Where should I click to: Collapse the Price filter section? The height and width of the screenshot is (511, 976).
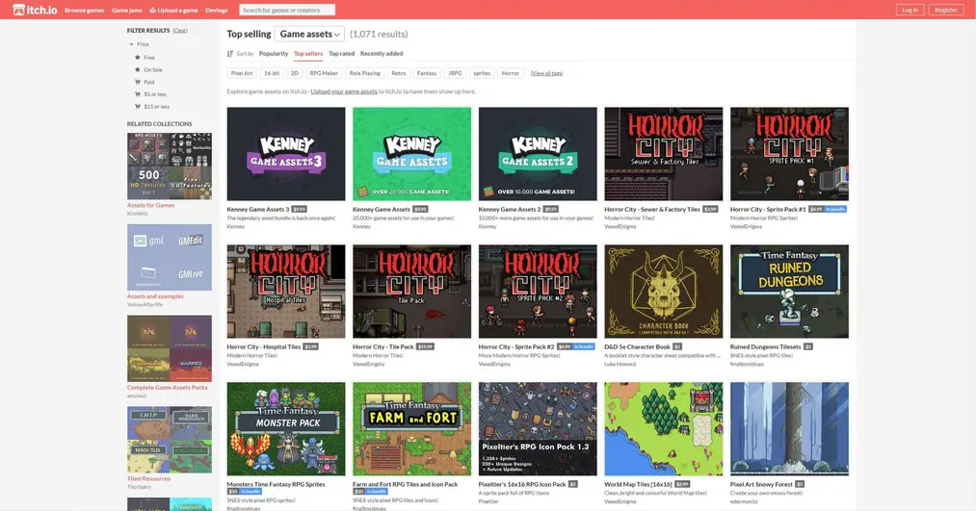point(132,44)
